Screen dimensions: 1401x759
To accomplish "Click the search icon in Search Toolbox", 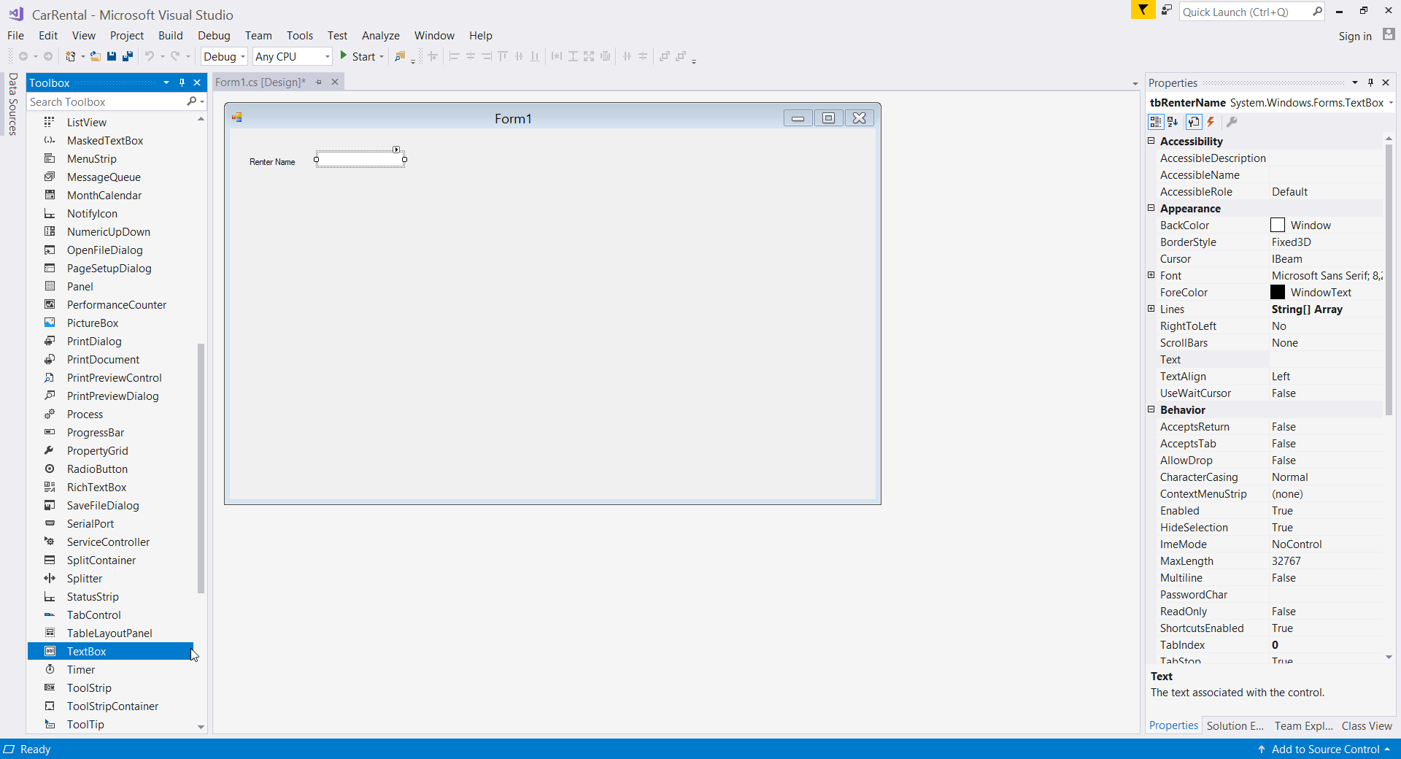I will 190,101.
